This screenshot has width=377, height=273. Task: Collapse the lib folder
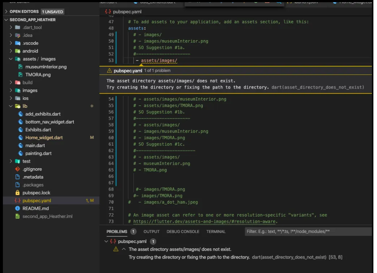[11, 106]
